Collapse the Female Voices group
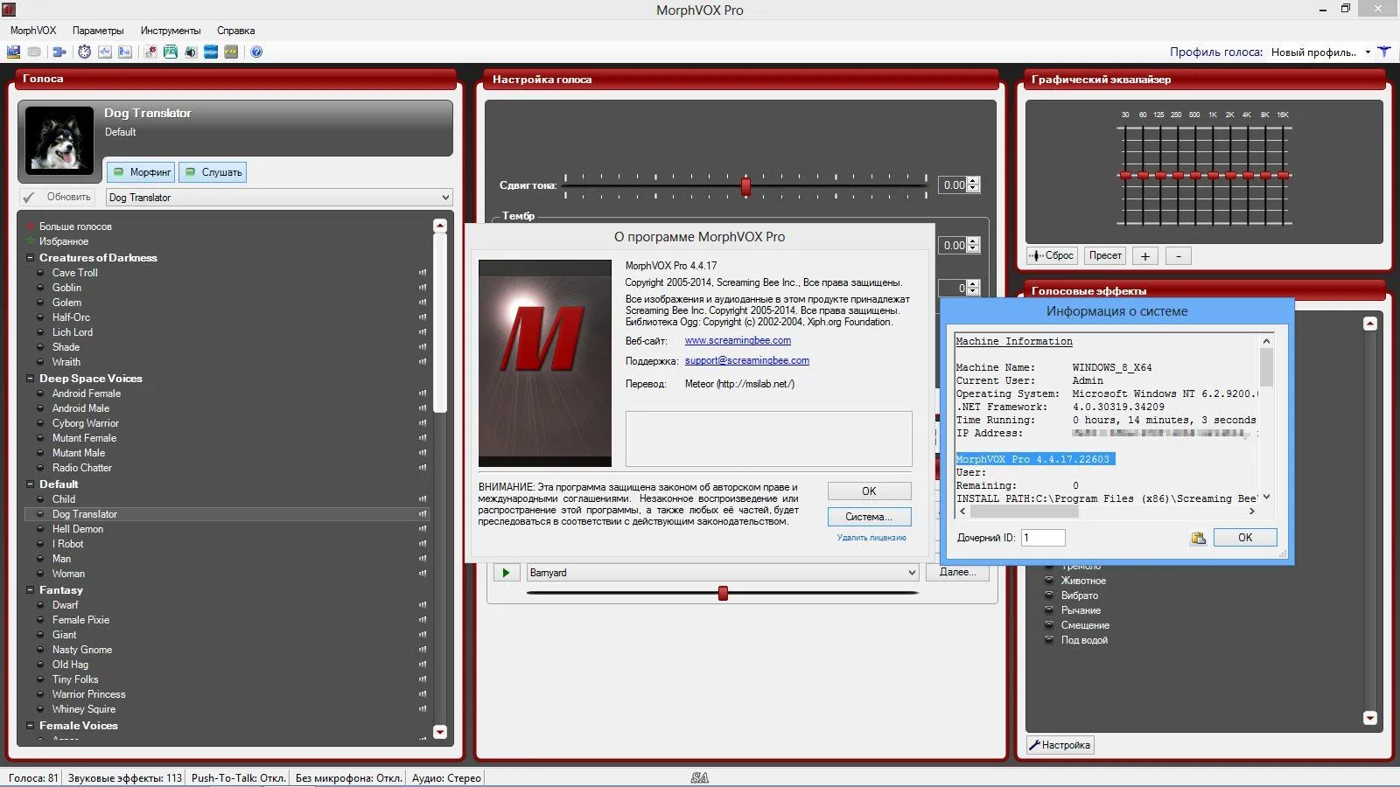 pos(31,726)
